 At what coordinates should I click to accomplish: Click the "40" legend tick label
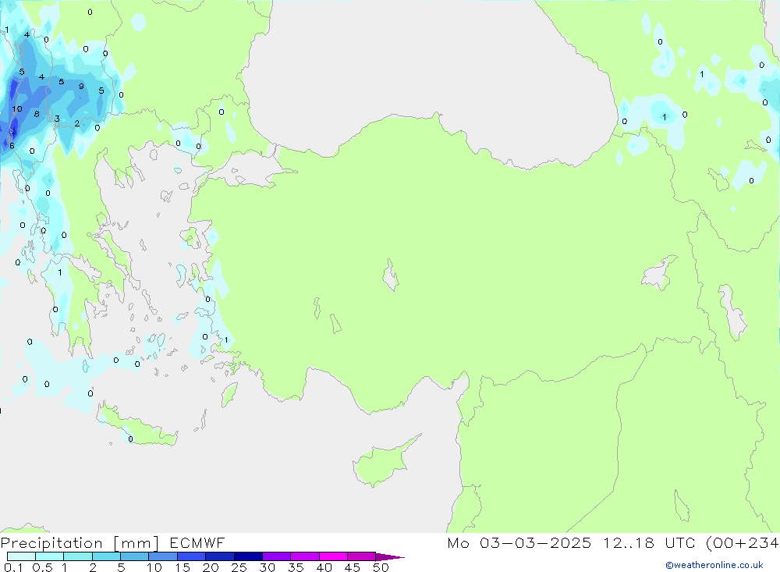click(324, 567)
